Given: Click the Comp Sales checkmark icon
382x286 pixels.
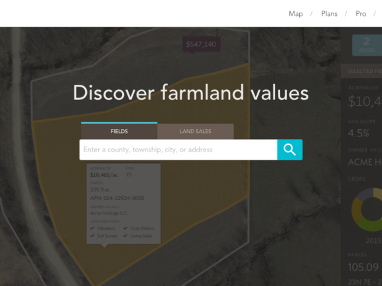Looking at the screenshot, I should click(125, 236).
